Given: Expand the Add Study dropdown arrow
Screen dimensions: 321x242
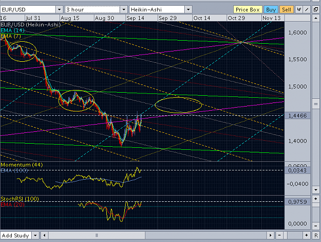Looking at the screenshot, I should (x=35, y=235).
